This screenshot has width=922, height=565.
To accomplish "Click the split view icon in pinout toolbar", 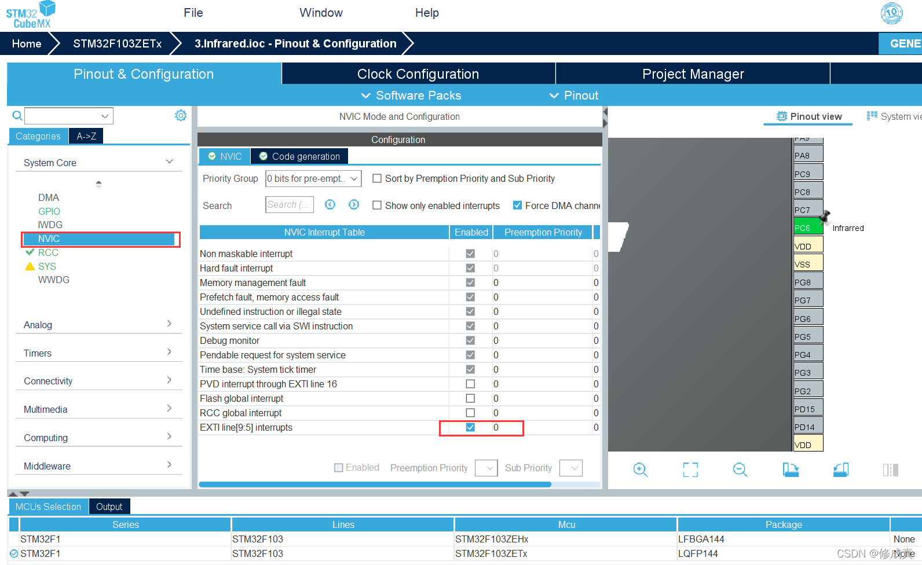I will 891,469.
